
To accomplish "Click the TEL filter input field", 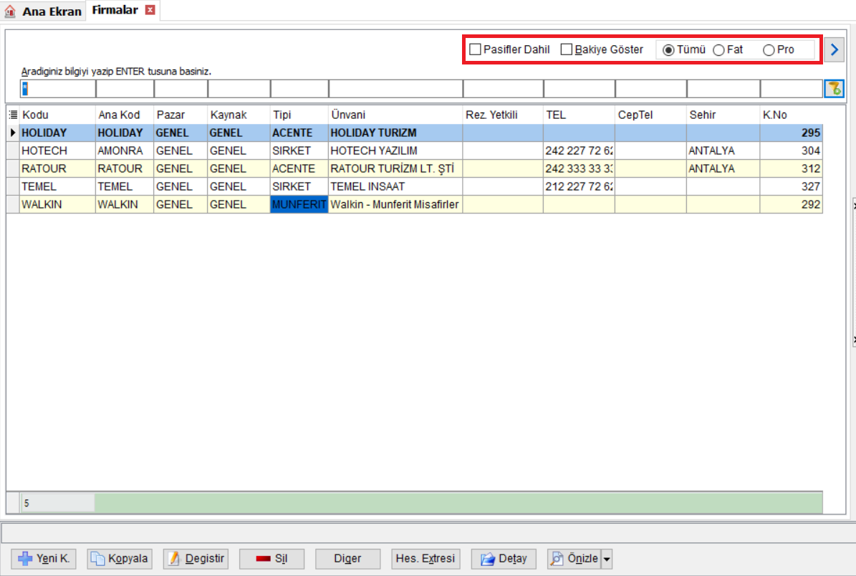I will click(x=580, y=88).
